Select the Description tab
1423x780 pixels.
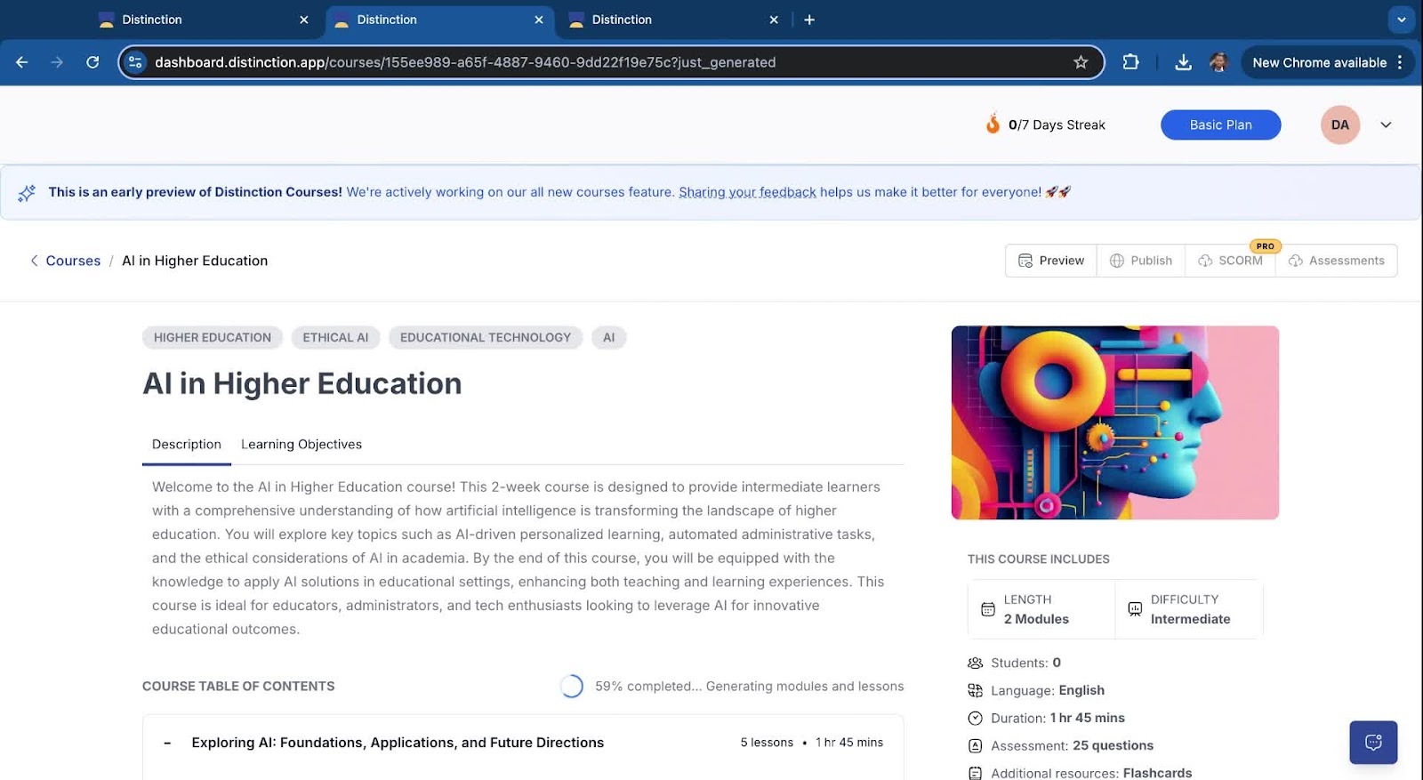186,444
